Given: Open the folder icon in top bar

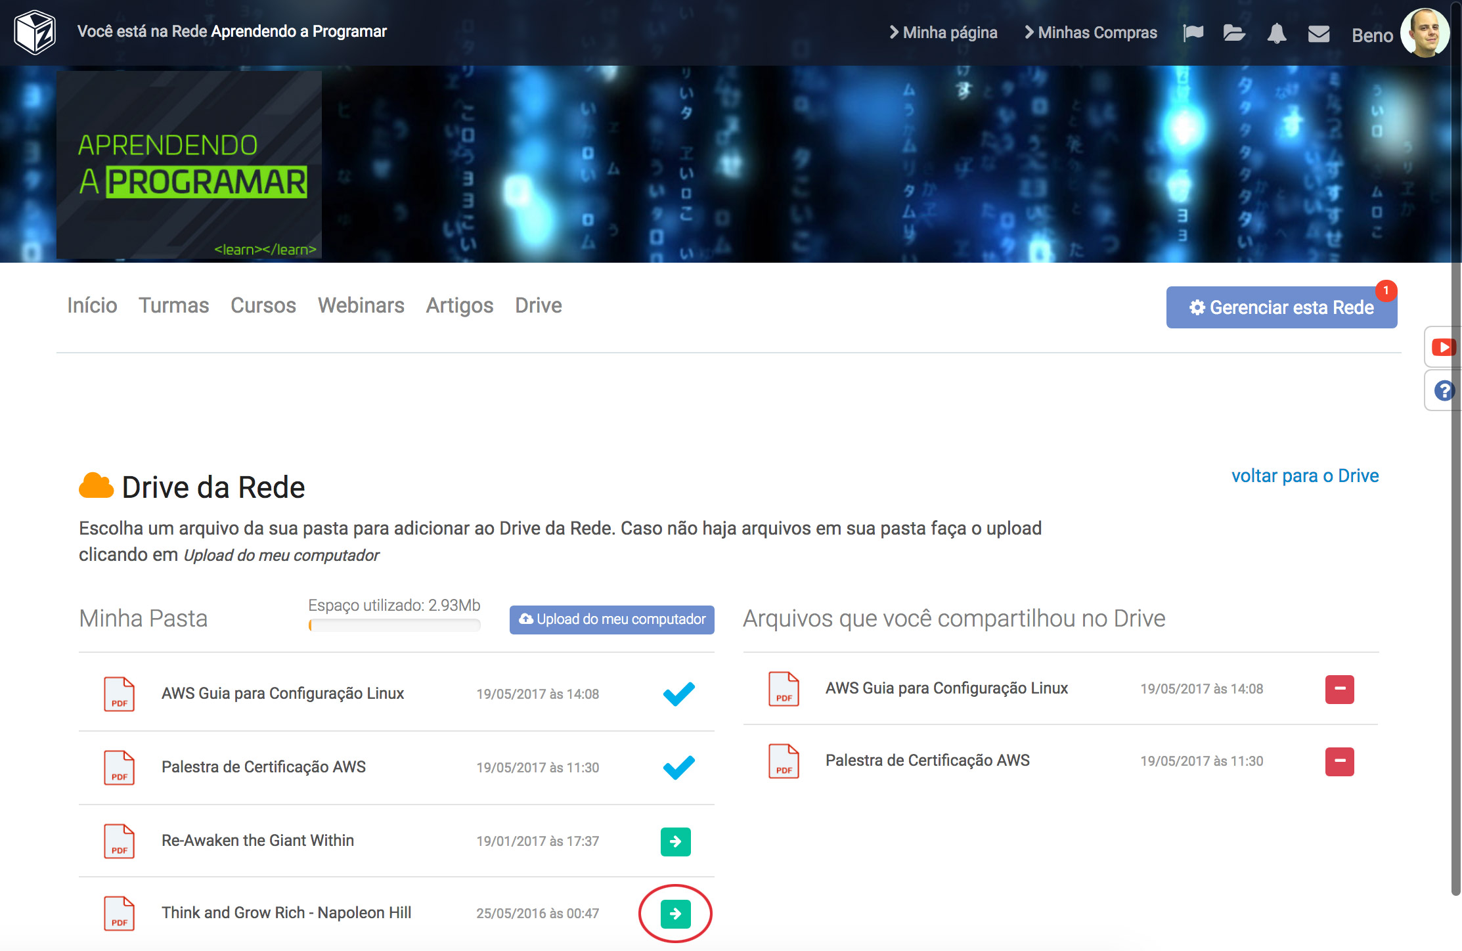Looking at the screenshot, I should [x=1234, y=33].
